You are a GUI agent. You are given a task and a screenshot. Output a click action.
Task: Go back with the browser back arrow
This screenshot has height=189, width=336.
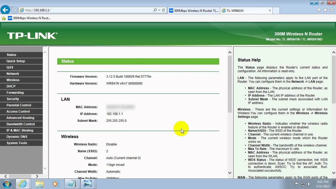5,10
